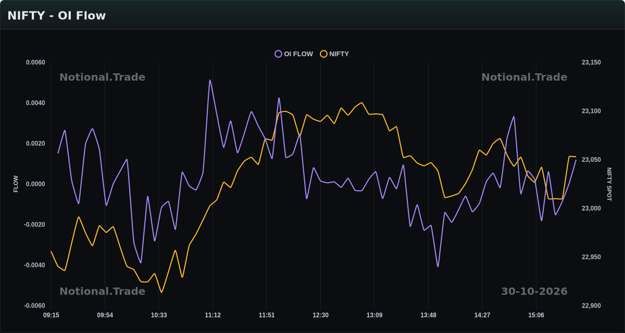Click the 09:54 time axis label
Screen dimensions: 625x333
pos(105,315)
